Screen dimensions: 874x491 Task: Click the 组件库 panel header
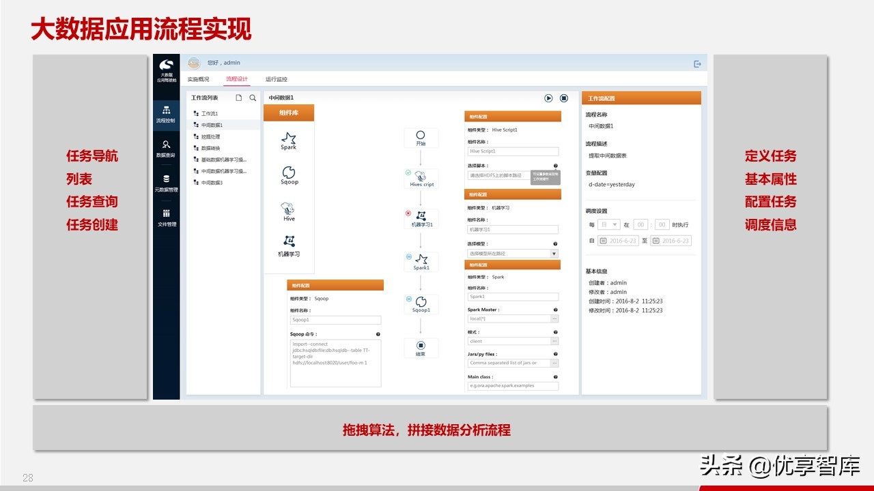[289, 113]
